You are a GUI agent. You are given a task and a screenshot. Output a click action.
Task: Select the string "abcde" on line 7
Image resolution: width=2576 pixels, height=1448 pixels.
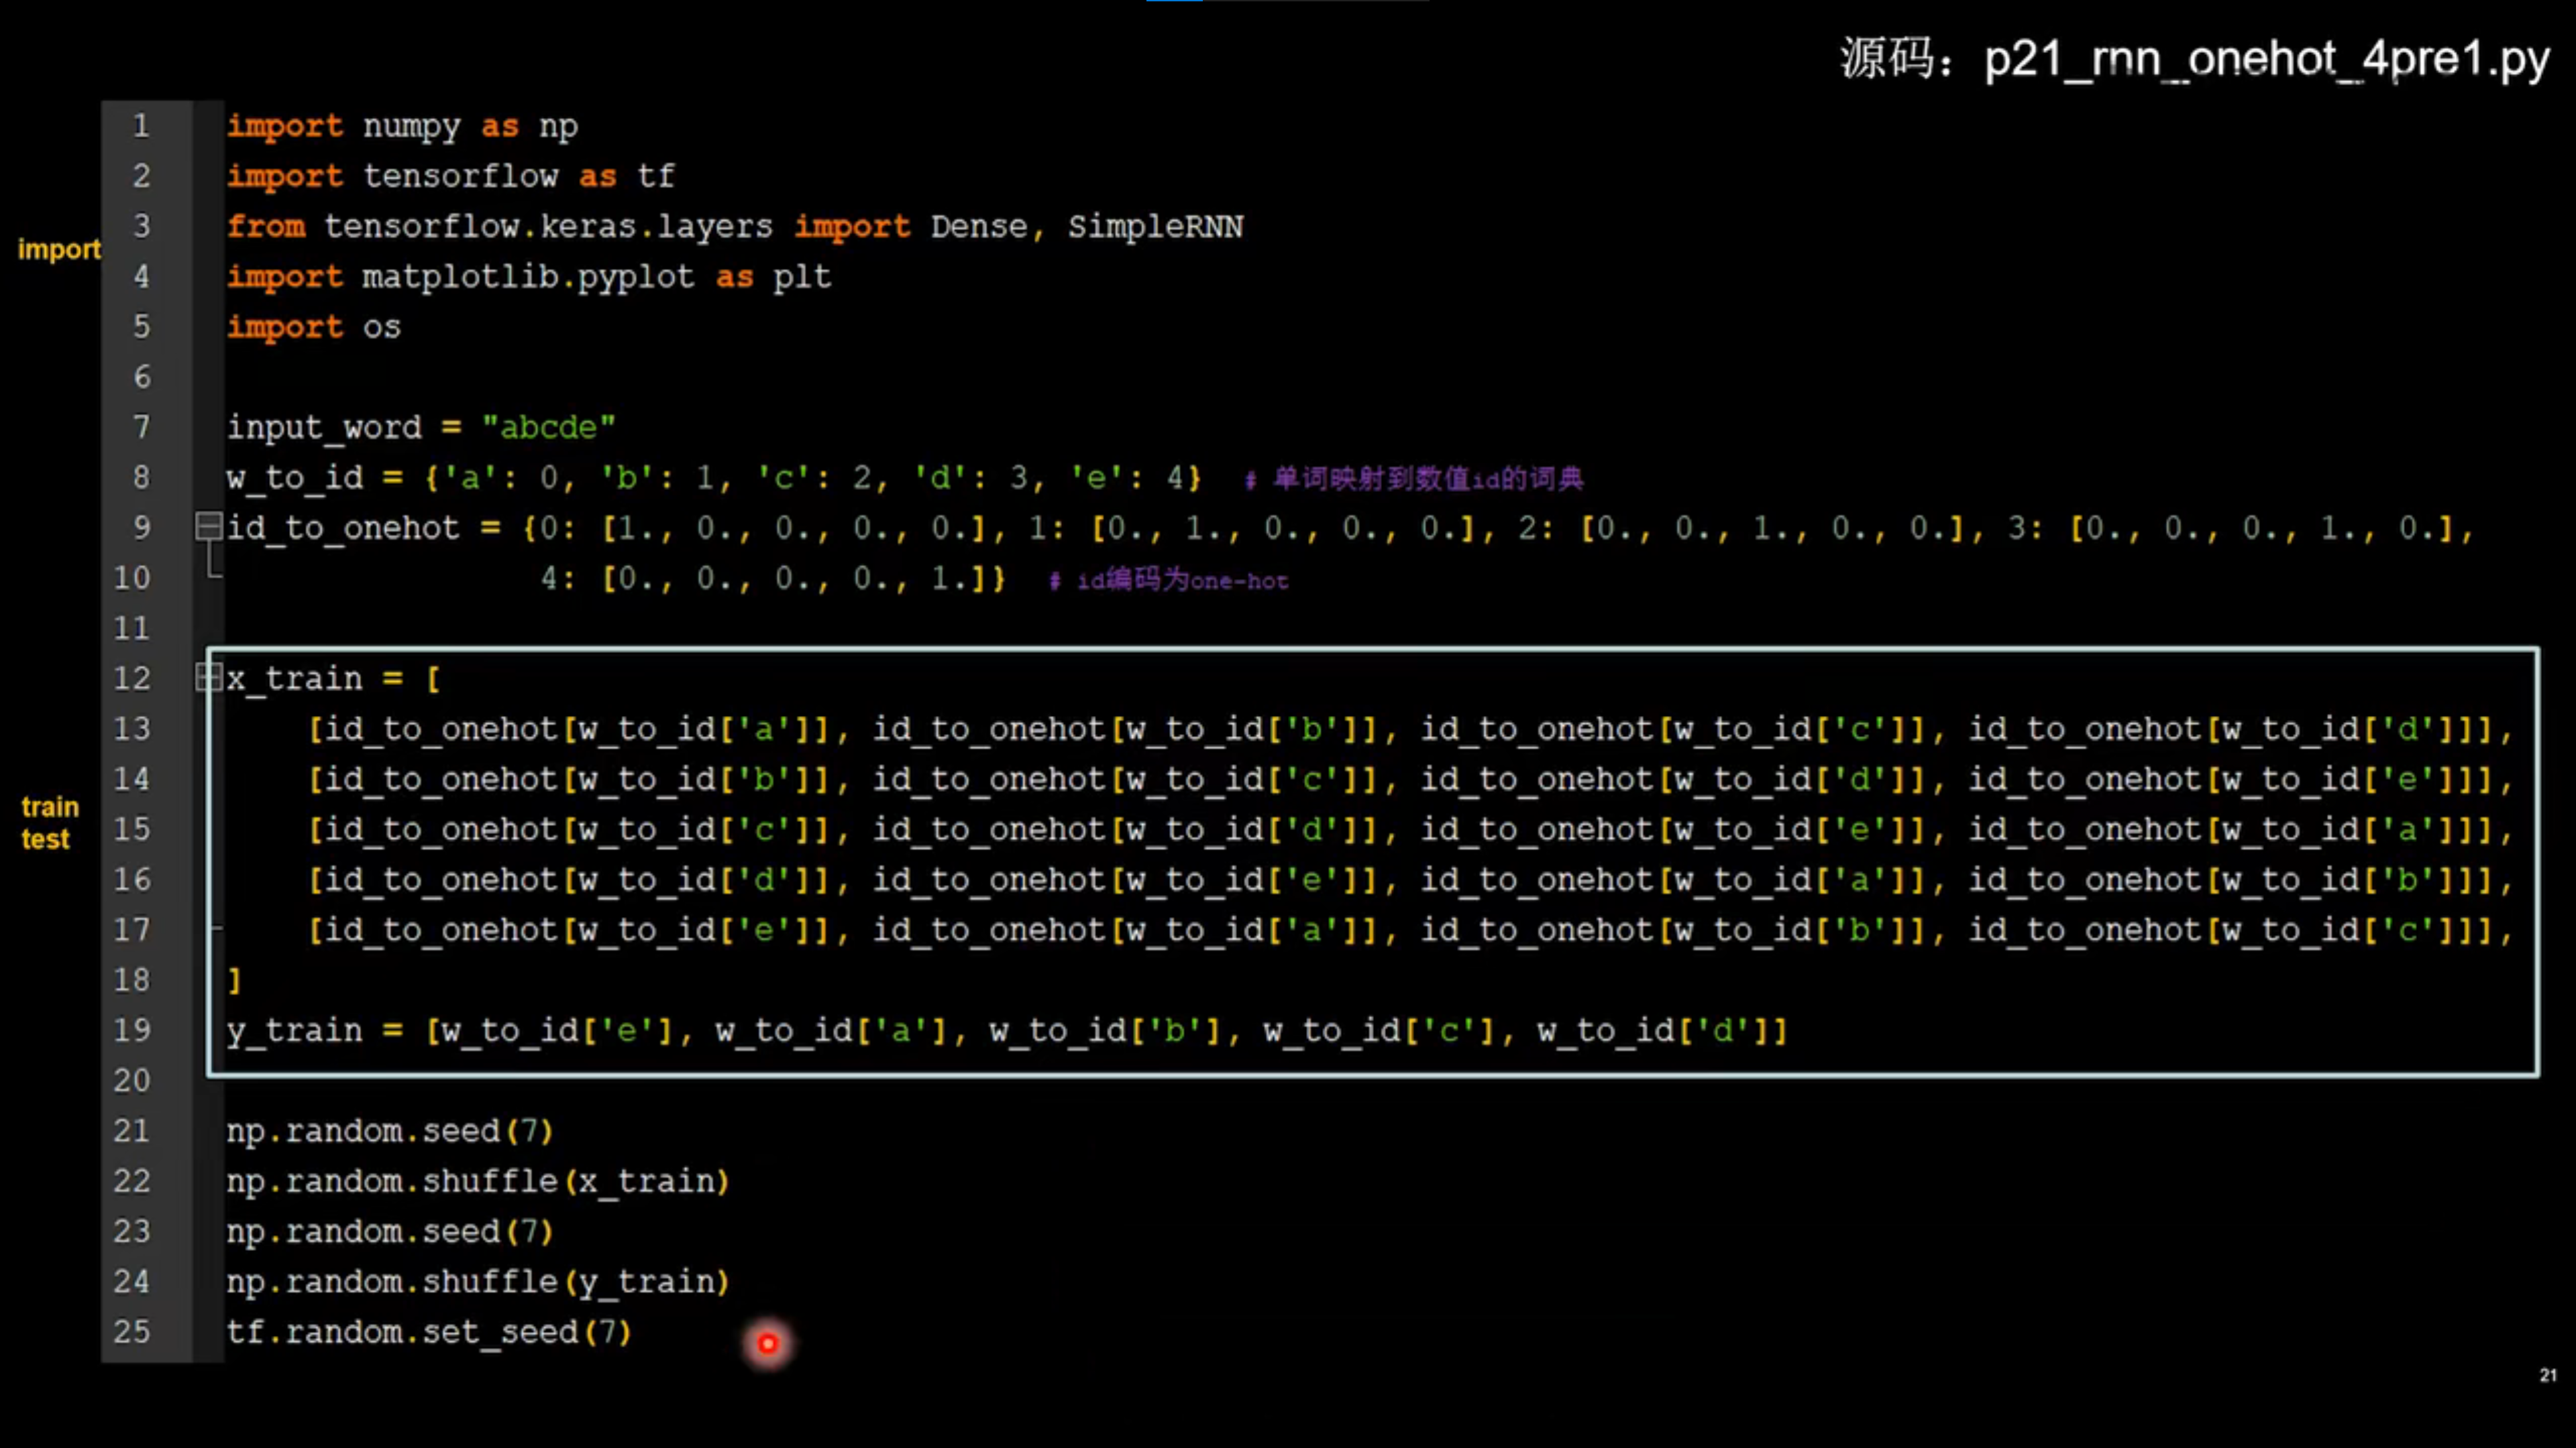pyautogui.click(x=549, y=427)
